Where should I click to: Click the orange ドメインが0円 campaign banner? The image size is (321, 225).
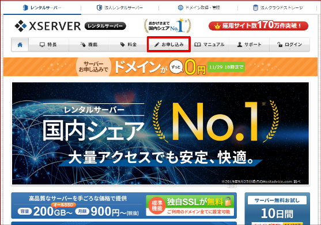tap(160, 67)
